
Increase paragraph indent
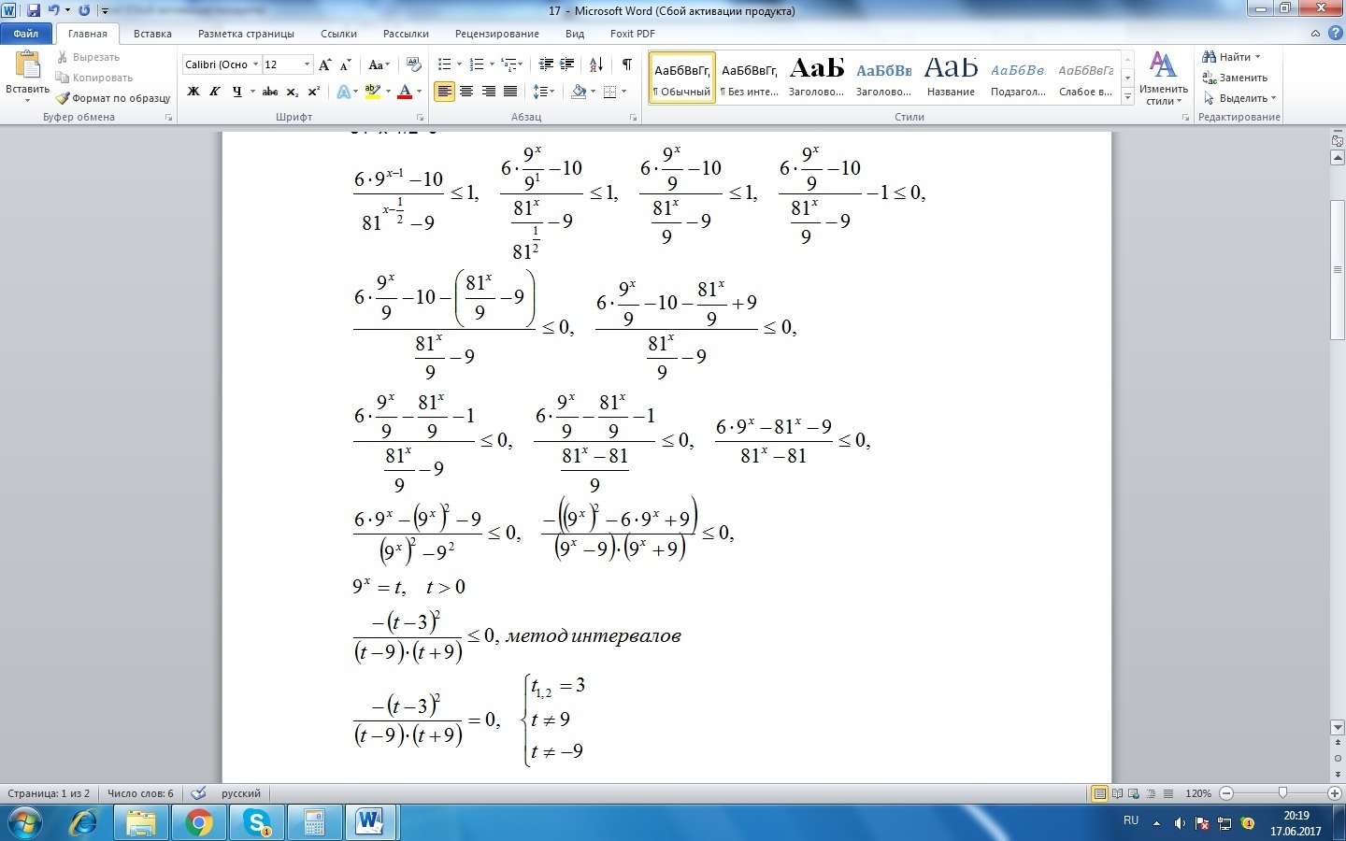coord(567,64)
